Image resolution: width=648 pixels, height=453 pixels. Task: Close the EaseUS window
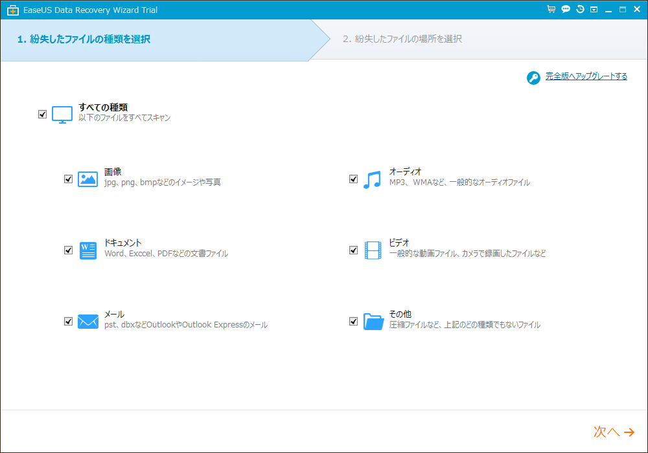(x=637, y=10)
